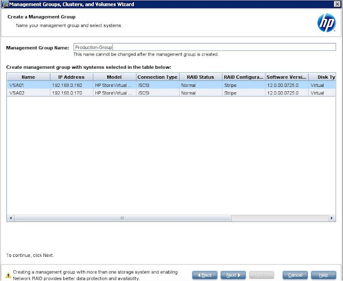Sort by RAID Status column header

click(x=200, y=77)
